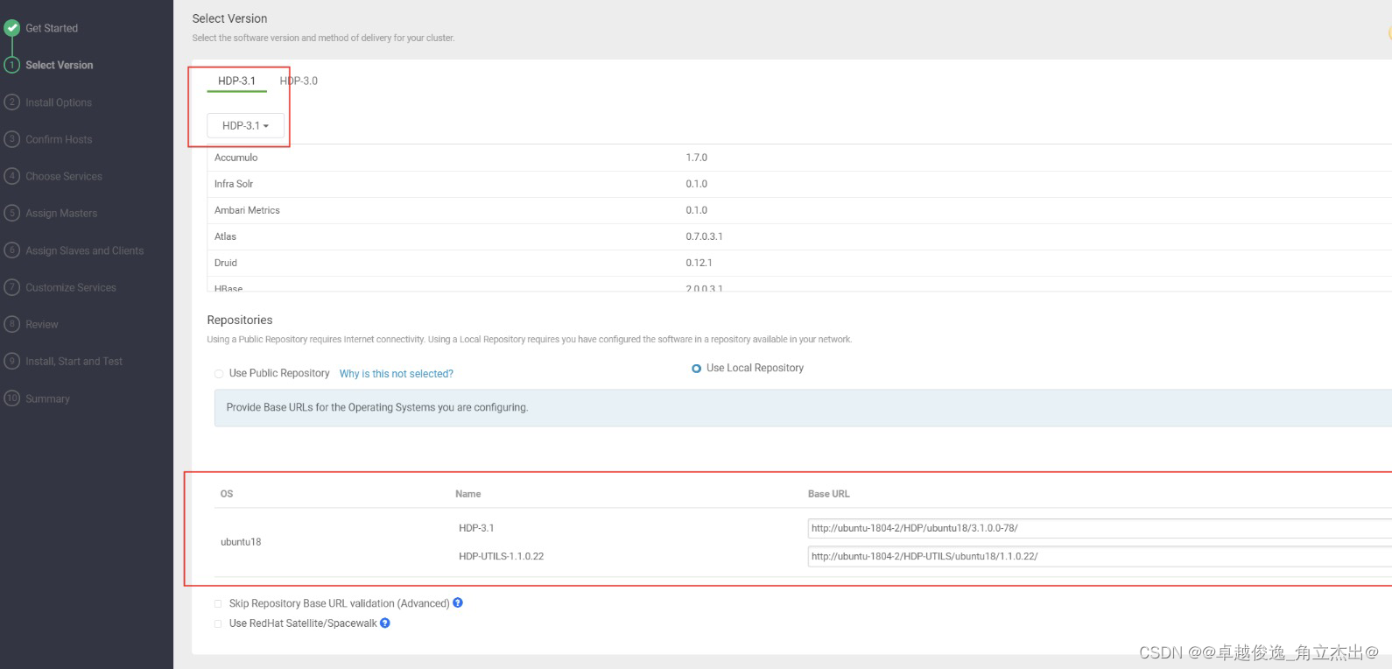Click the Druid version 0.12.1 value
This screenshot has width=1392, height=669.
(x=700, y=263)
